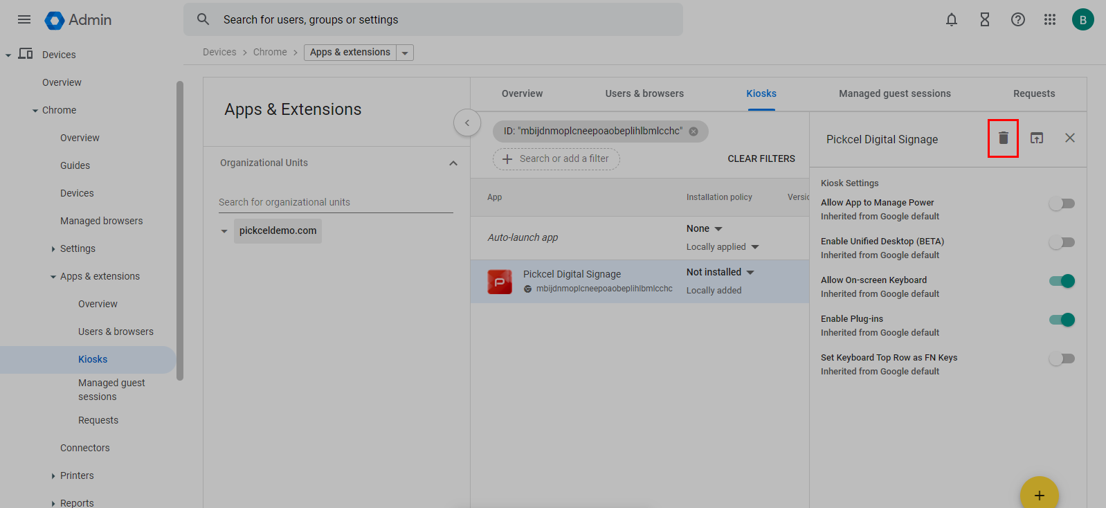Viewport: 1106px width, 508px height.
Task: Click the Google Admin logo
Action: [78, 20]
